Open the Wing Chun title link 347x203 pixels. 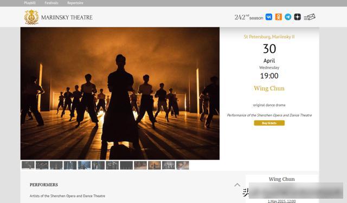(269, 88)
